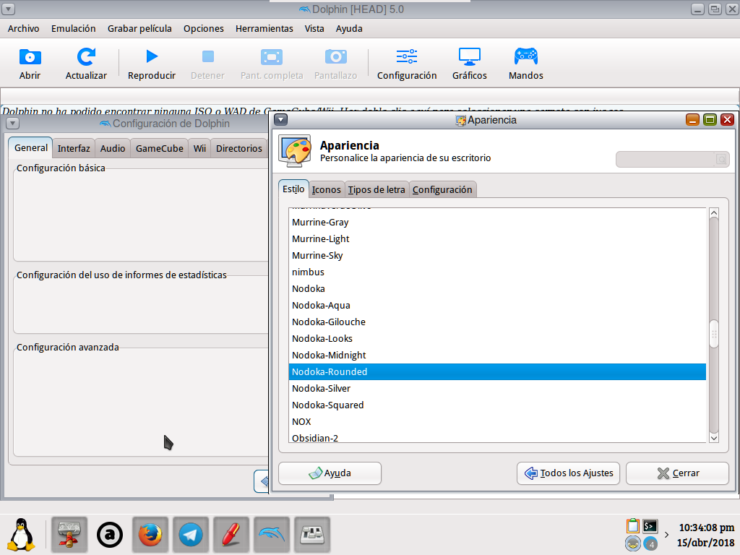The height and width of the screenshot is (555, 740).
Task: Select the nimbus theme
Action: tap(497, 272)
